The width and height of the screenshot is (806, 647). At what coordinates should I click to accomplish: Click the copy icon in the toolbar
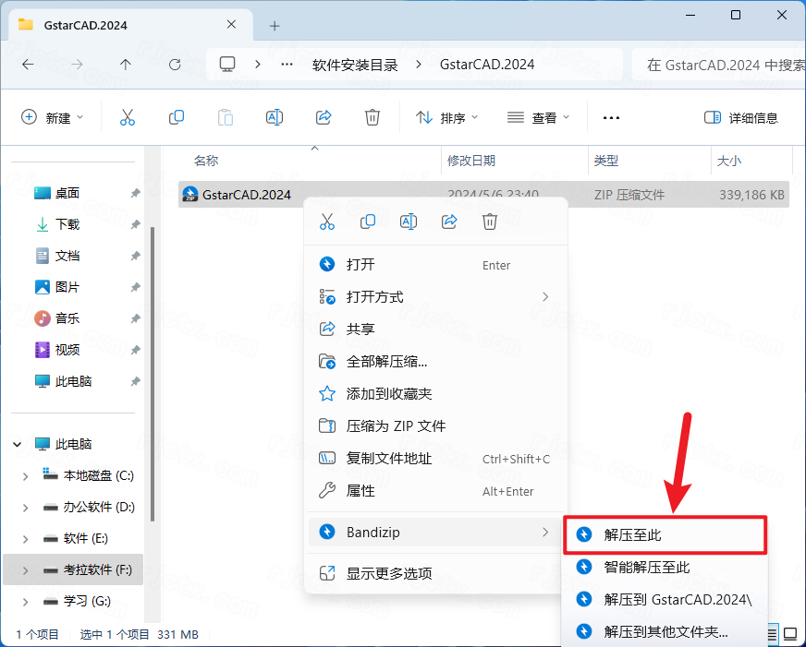[x=177, y=117]
